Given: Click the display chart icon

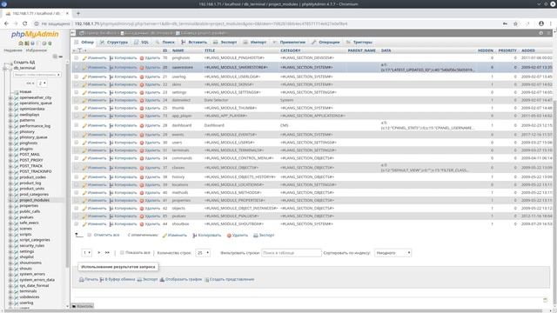Looking at the screenshot, I should (x=162, y=279).
